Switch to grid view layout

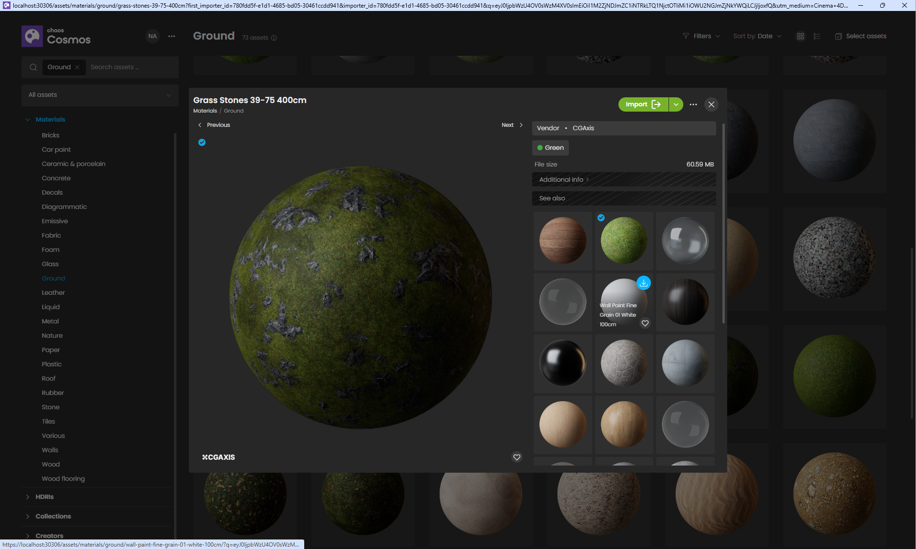pos(801,36)
